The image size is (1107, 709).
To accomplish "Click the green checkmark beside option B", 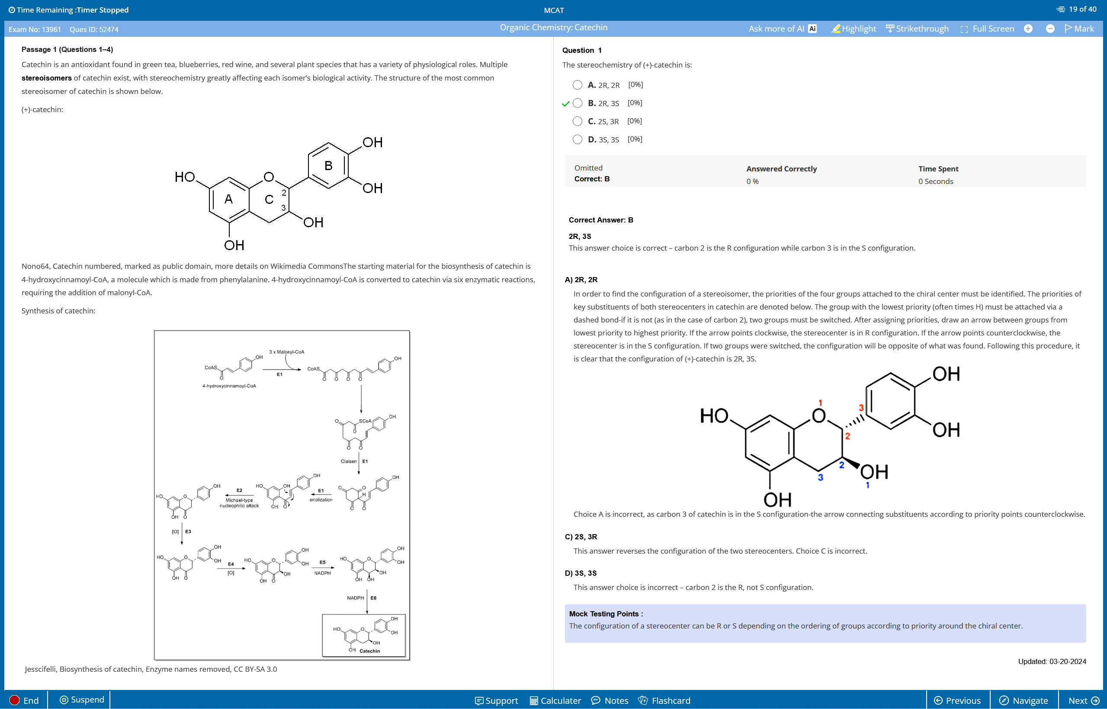I will coord(565,104).
